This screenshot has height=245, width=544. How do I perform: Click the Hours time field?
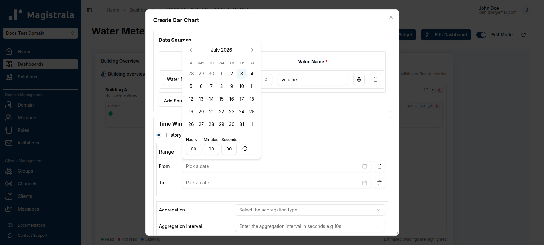(x=194, y=149)
